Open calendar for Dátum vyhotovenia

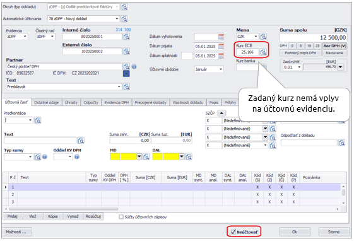[x=221, y=37]
